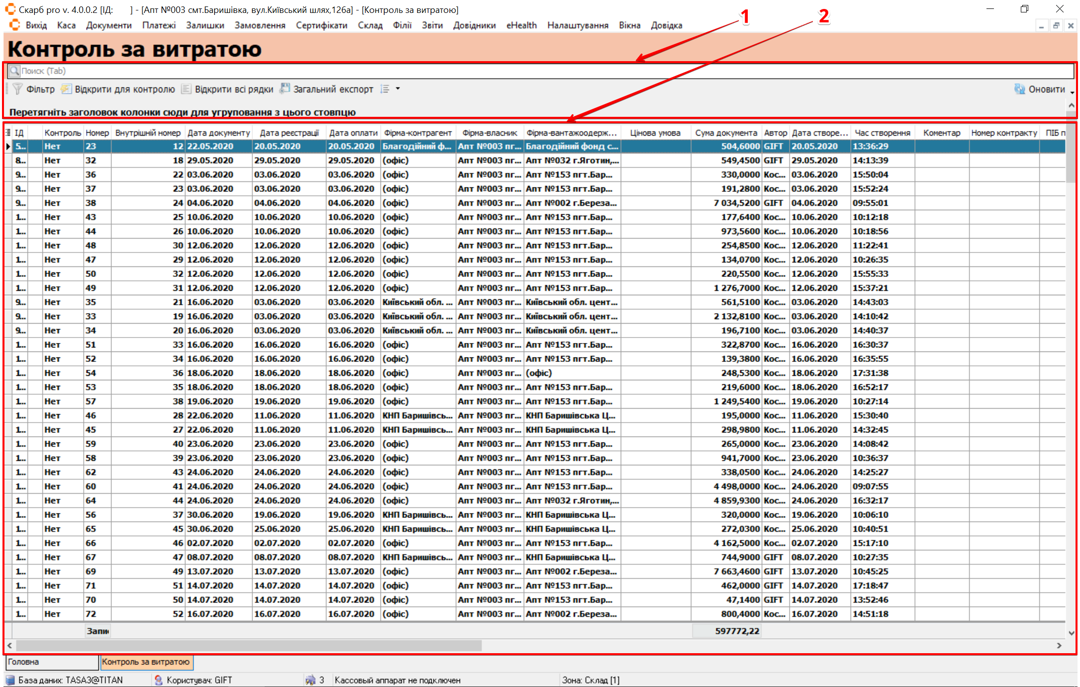Screen dimensions: 1080x687
Task: Click the down arrow of the vertical scrollbar
Action: click(x=1071, y=633)
